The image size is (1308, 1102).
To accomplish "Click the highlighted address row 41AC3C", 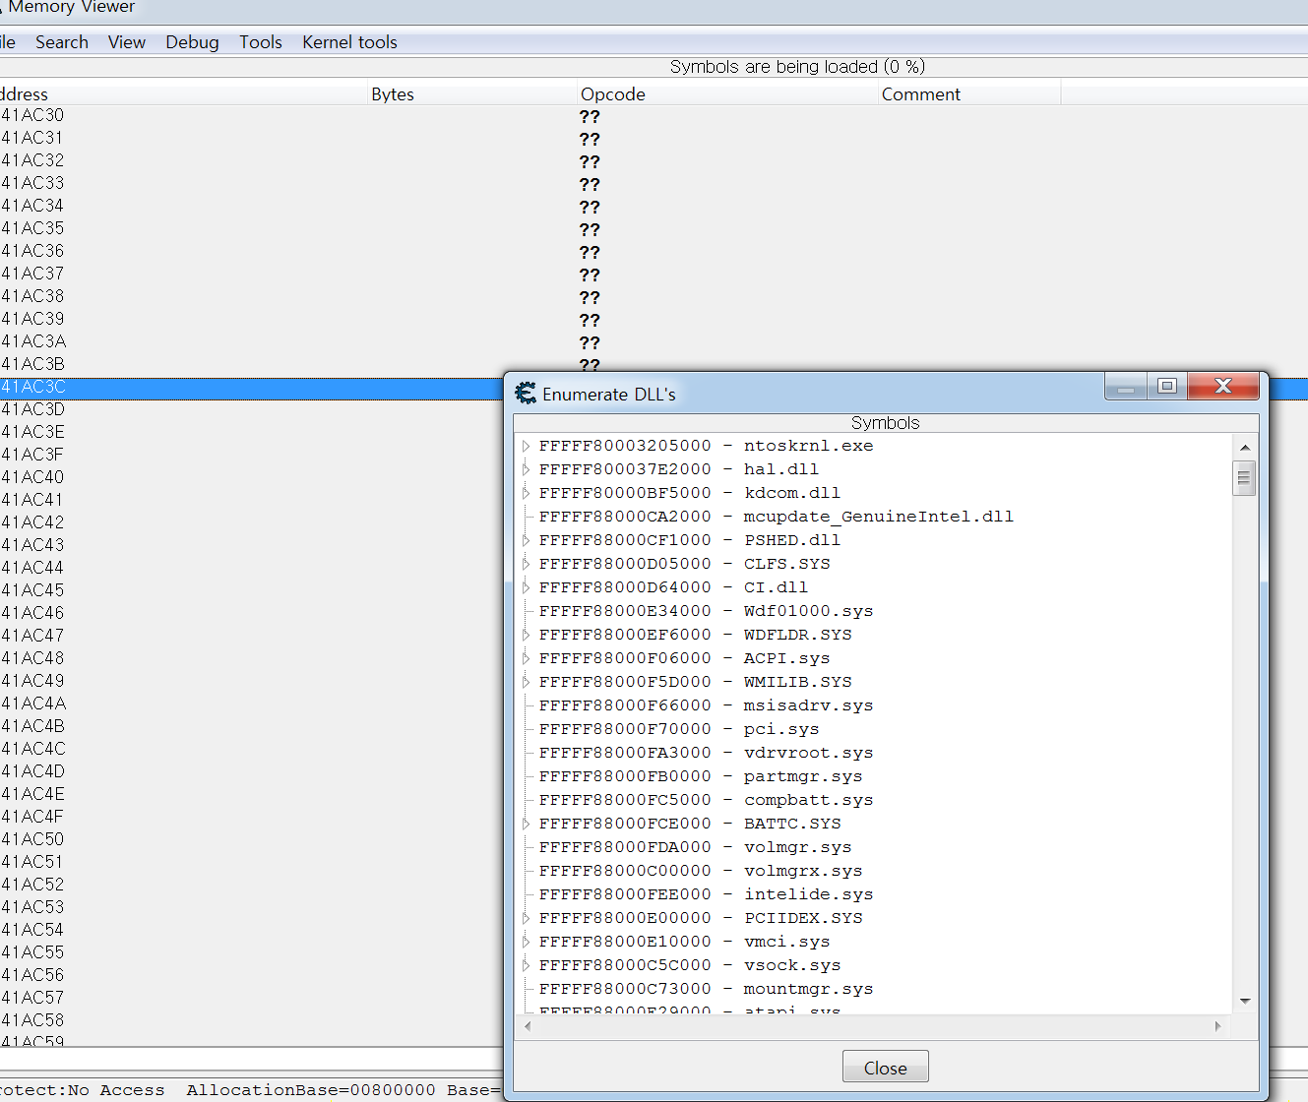I will coord(197,387).
